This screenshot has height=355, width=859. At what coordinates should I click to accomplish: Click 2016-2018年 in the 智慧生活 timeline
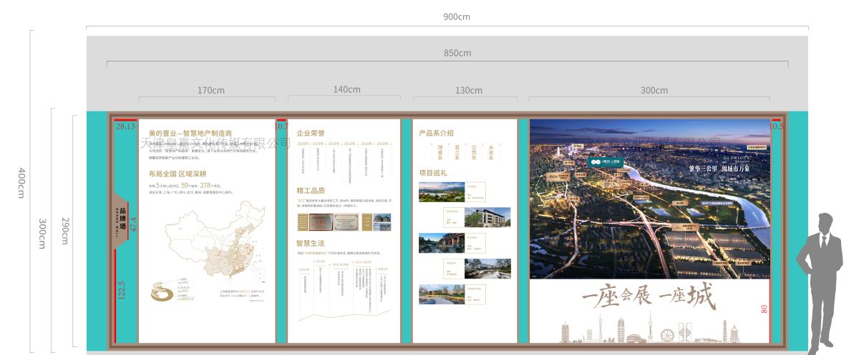click(x=341, y=264)
